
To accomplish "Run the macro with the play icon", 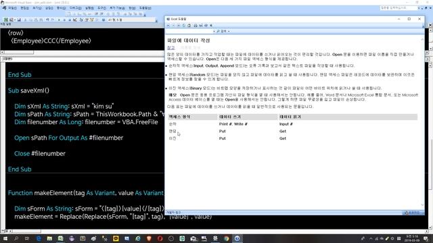I will point(59,20).
